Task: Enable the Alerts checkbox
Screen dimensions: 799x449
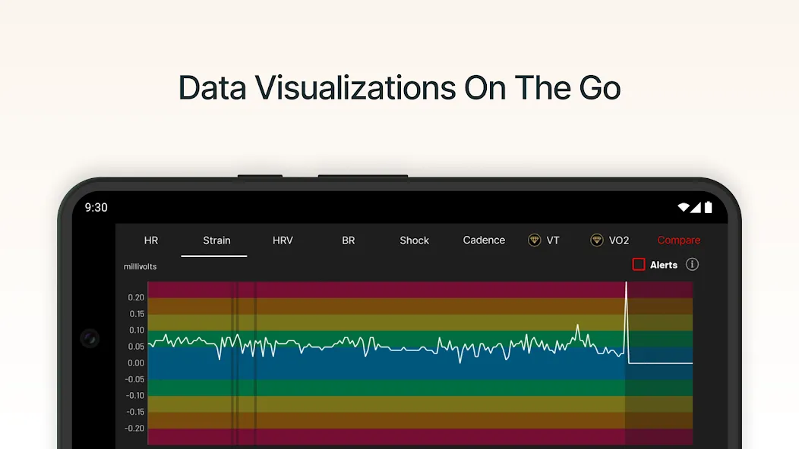Action: coord(639,264)
